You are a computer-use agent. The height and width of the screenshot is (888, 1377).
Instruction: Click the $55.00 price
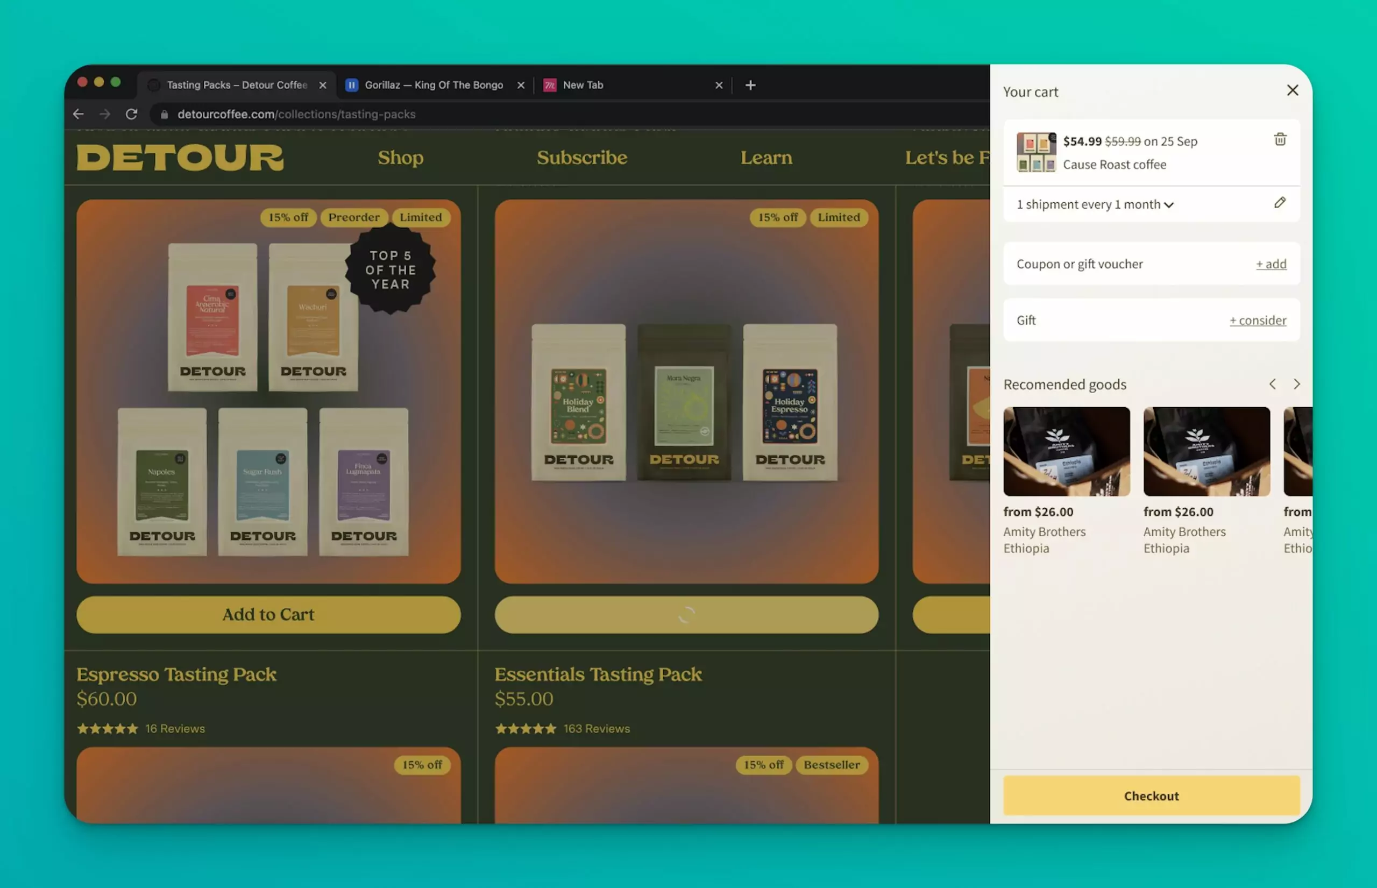pos(523,698)
